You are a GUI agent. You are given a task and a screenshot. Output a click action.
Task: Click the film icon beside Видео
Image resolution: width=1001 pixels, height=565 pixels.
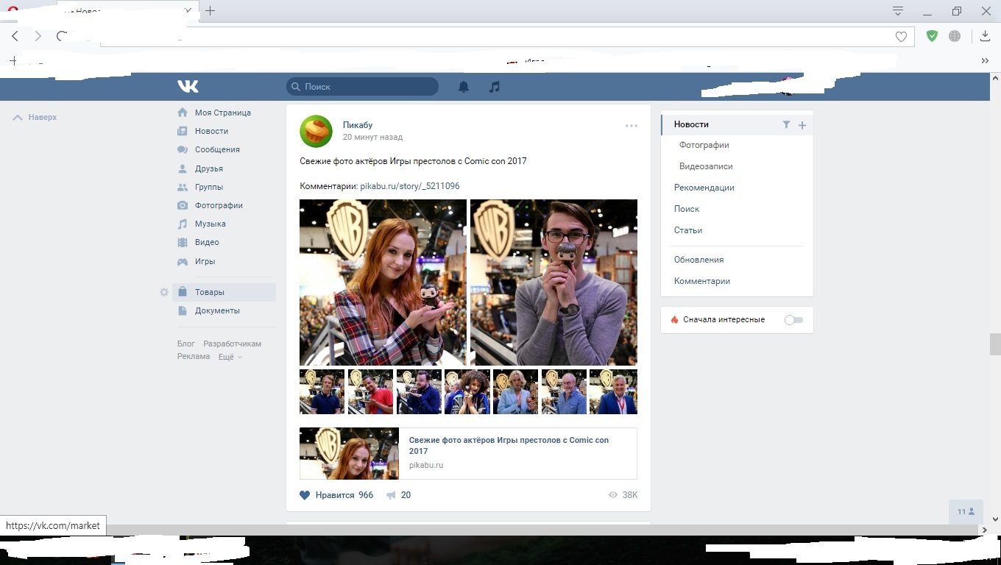pyautogui.click(x=183, y=242)
